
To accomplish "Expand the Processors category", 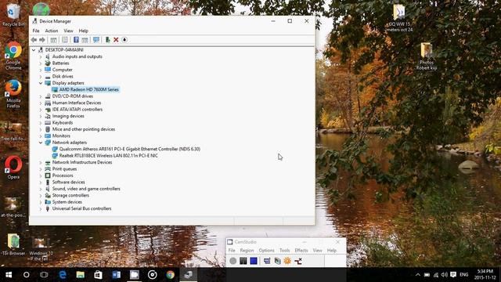I will (41, 175).
